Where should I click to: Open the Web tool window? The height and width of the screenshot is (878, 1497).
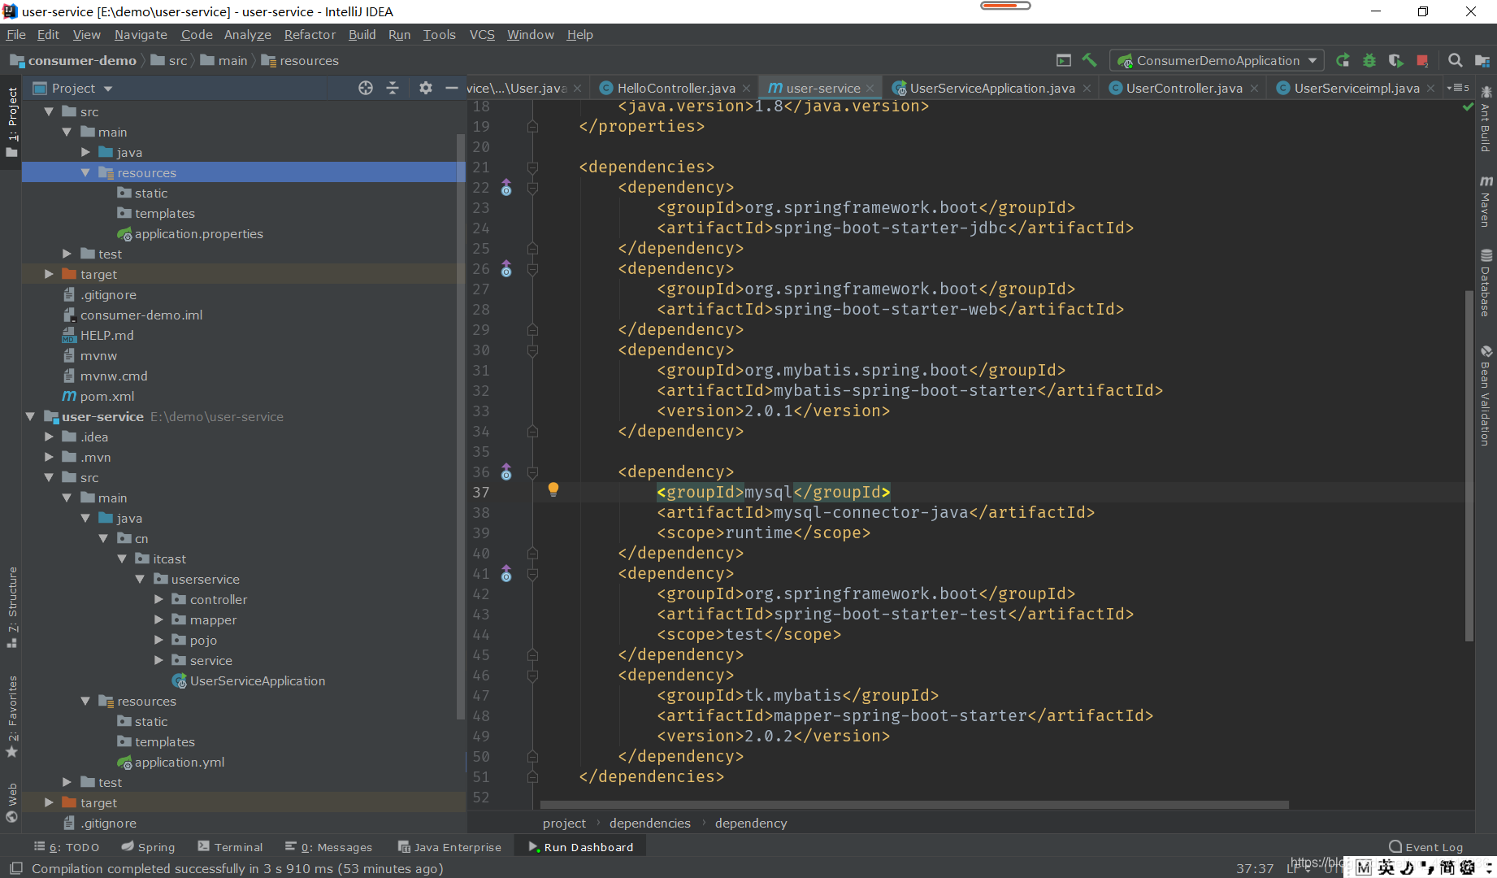click(11, 802)
